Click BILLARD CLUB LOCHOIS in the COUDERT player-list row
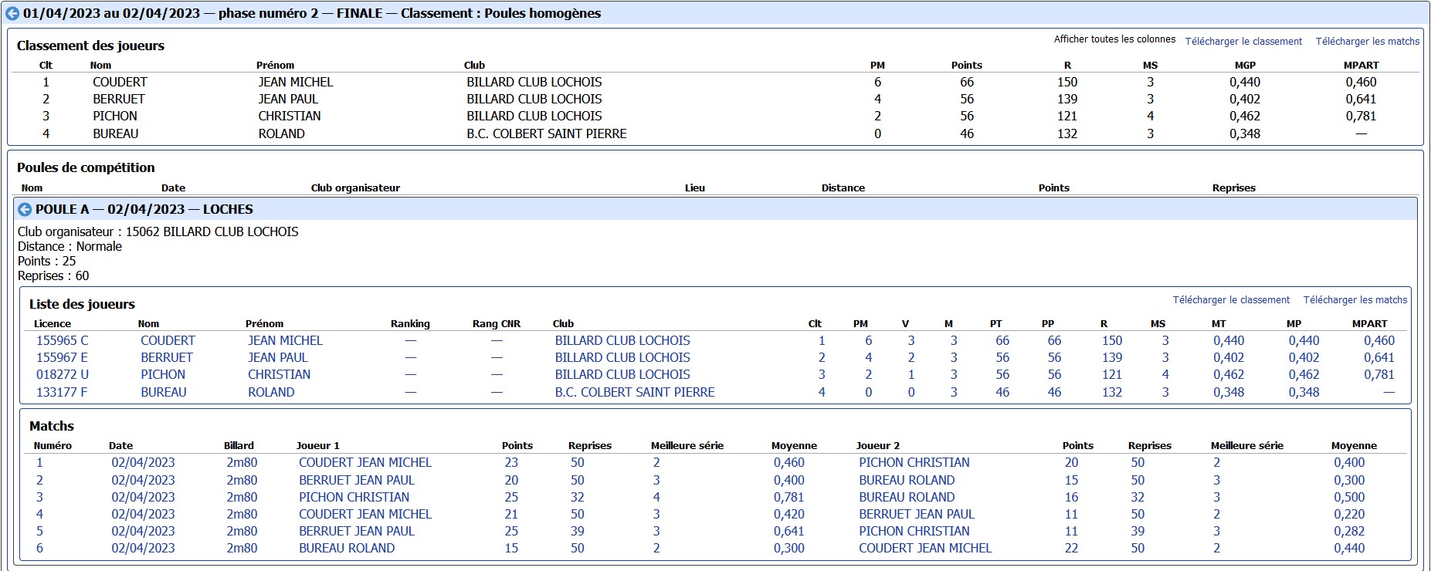 [622, 340]
